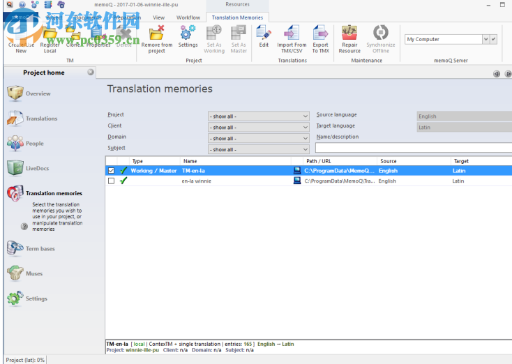Select Translation memories in sidebar

45,193
